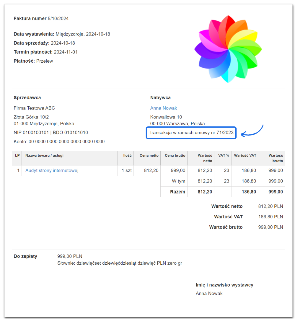Select the seller NIP and BDO line

pos(51,133)
